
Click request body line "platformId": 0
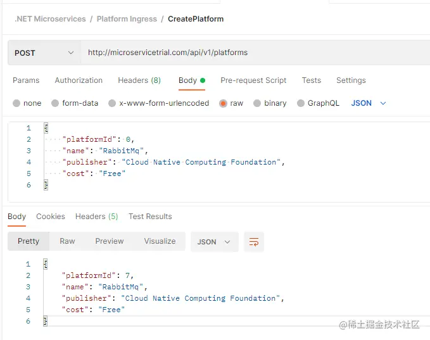point(98,139)
